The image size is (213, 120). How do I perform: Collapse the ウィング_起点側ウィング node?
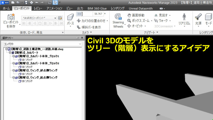coord(14,77)
